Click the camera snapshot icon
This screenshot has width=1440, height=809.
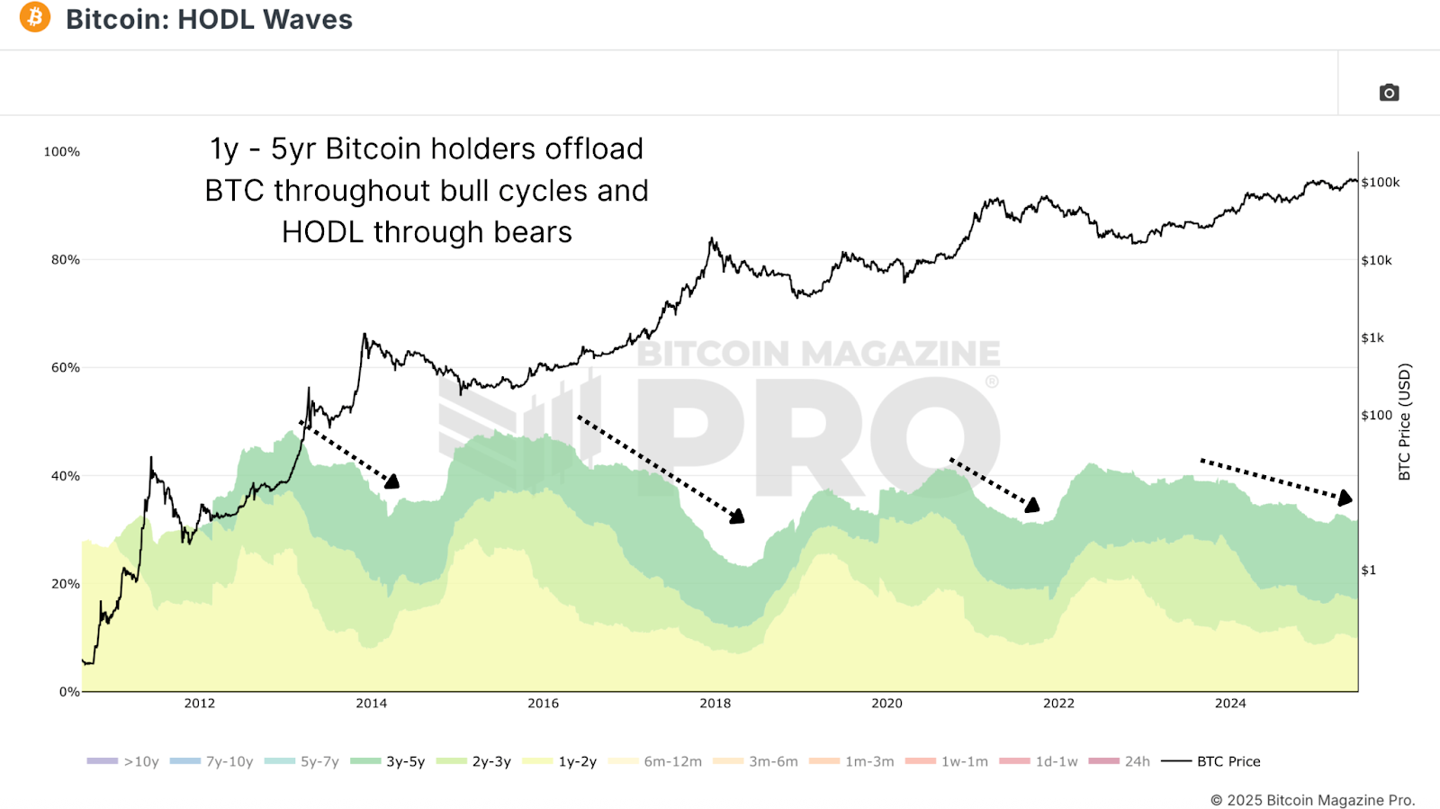coord(1389,93)
